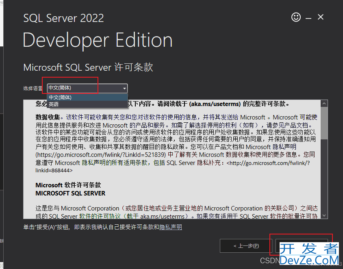Click the language dropdown arrow
The image size is (343, 269).
click(124, 88)
